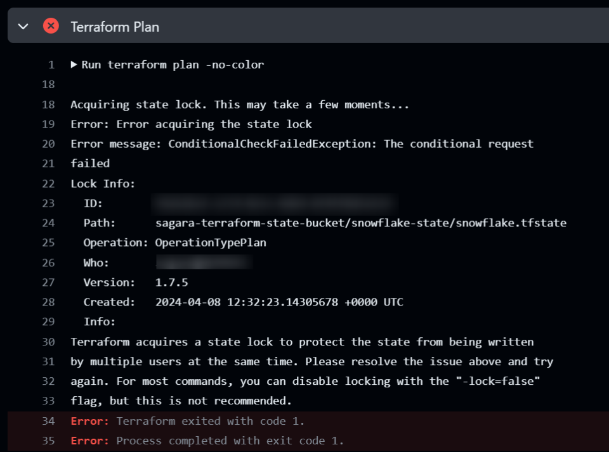
Task: Expand the Run terraform plan triangle
Action: pos(74,64)
